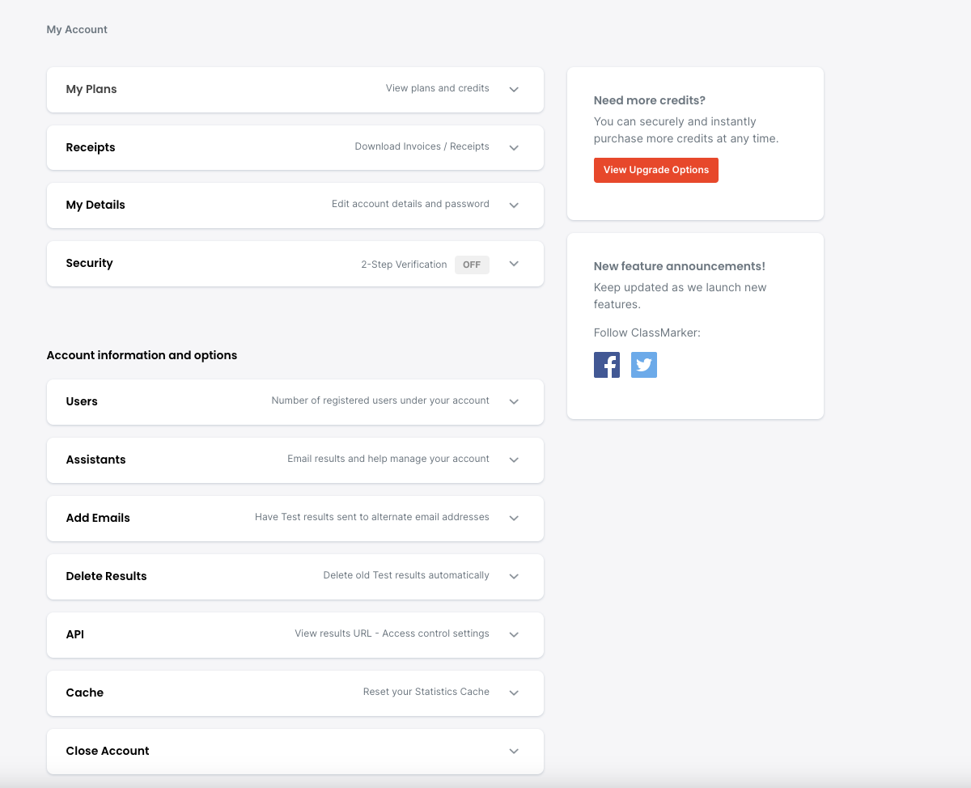Click the Cache row title
This screenshot has width=971, height=788.
(85, 693)
